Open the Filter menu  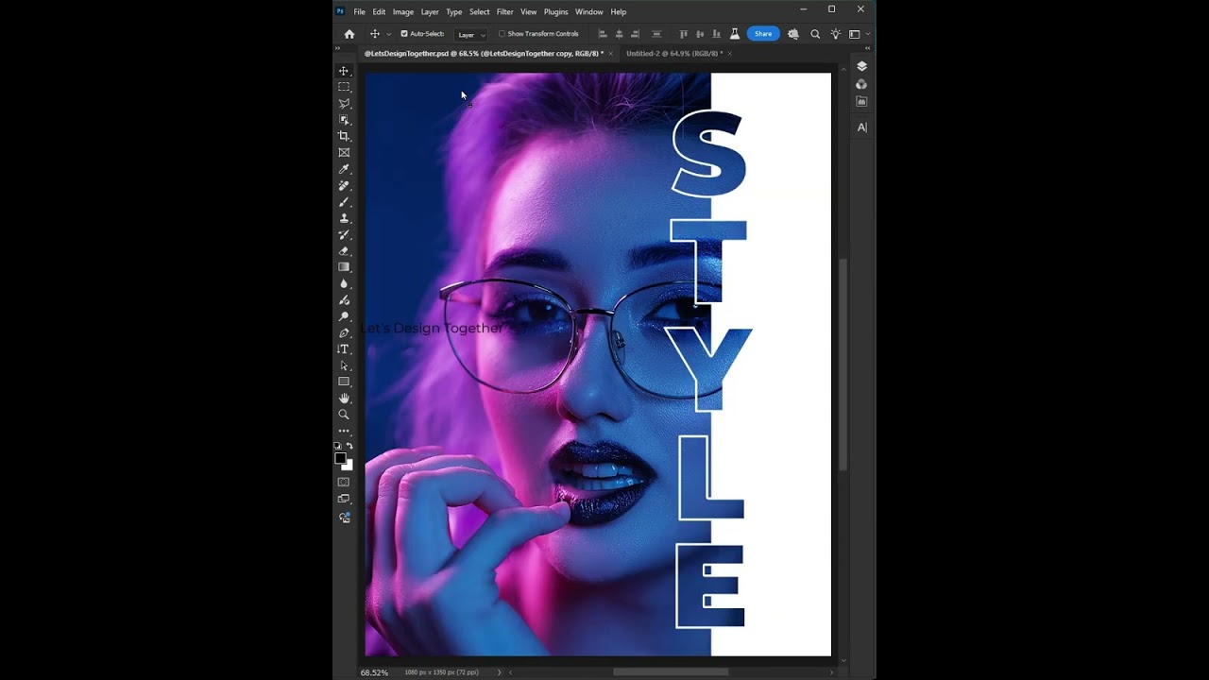tap(504, 11)
